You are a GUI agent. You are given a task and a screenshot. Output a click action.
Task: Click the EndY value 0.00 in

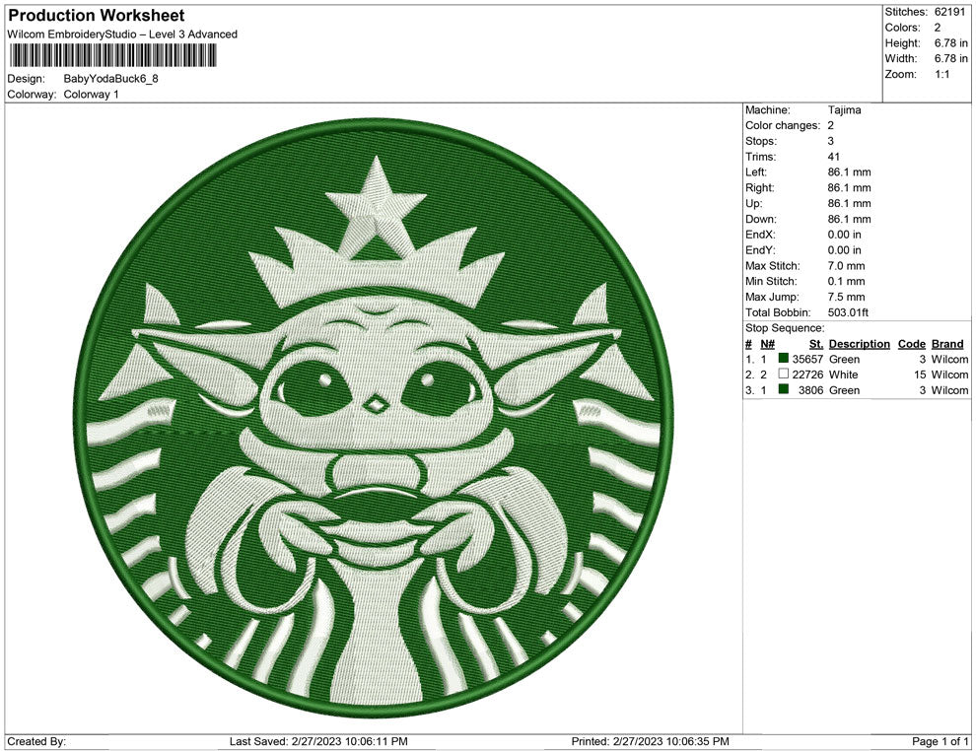(844, 250)
